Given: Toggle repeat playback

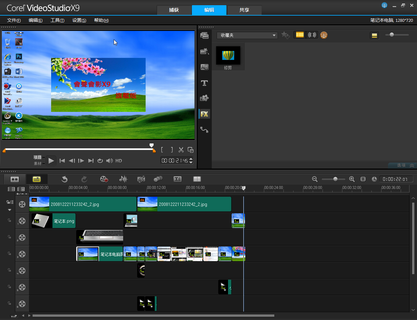Looking at the screenshot, I should tap(100, 161).
